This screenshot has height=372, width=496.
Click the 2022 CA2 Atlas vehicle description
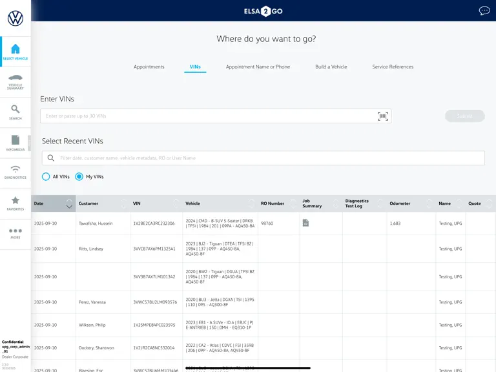[x=220, y=347]
